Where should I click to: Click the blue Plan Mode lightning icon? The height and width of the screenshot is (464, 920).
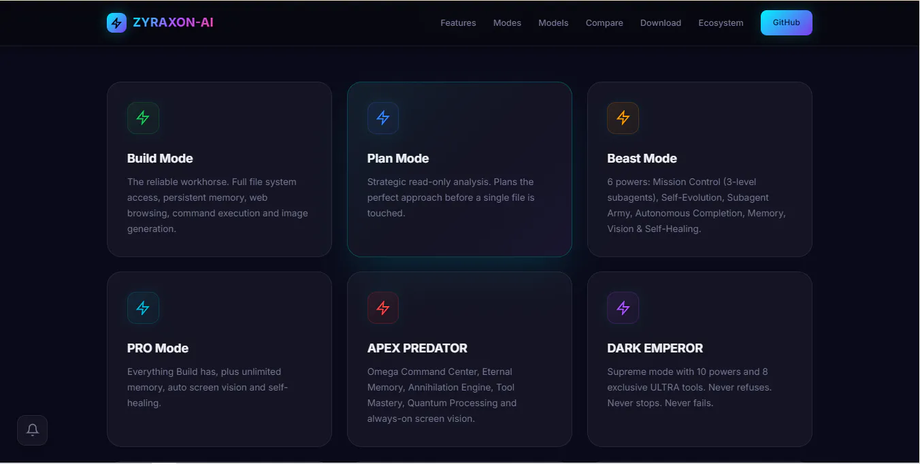[x=383, y=118]
